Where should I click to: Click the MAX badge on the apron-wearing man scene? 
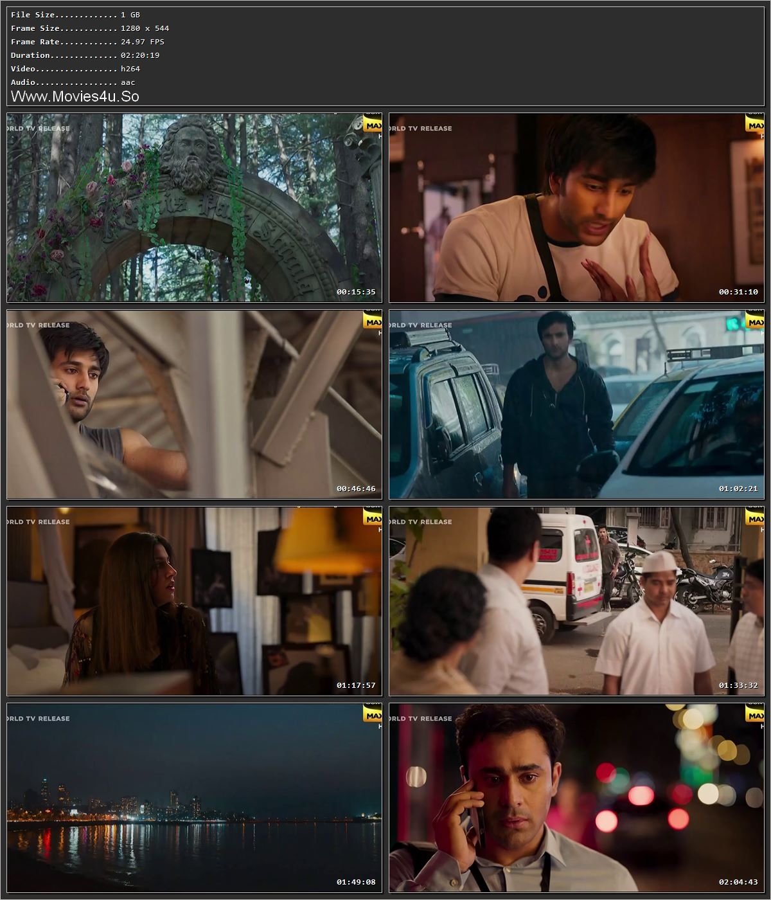tap(755, 125)
